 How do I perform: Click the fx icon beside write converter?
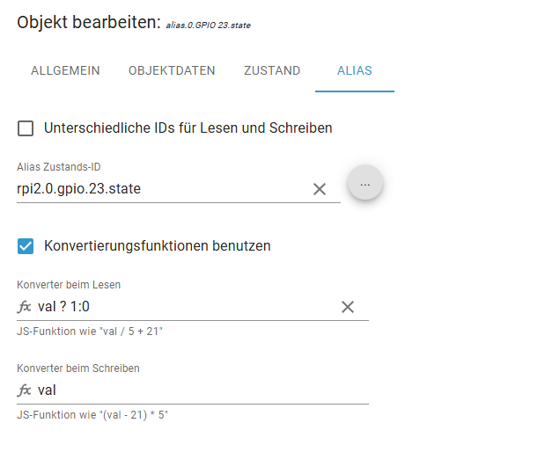coord(24,390)
